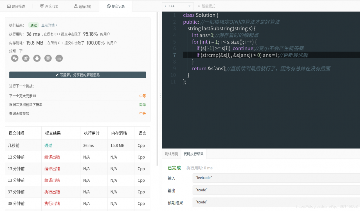
Task: Expand 显示详情 result details
Action: [49, 25]
